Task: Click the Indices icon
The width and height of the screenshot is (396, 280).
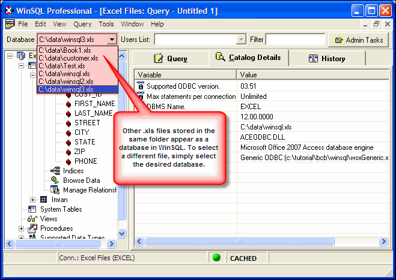Action: click(x=55, y=171)
